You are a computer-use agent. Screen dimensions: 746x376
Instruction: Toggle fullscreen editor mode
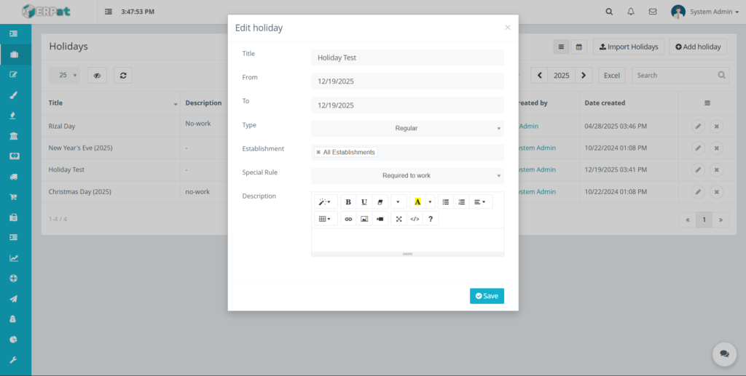click(398, 219)
